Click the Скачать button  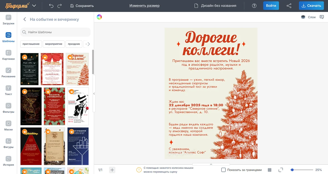coord(311,5)
